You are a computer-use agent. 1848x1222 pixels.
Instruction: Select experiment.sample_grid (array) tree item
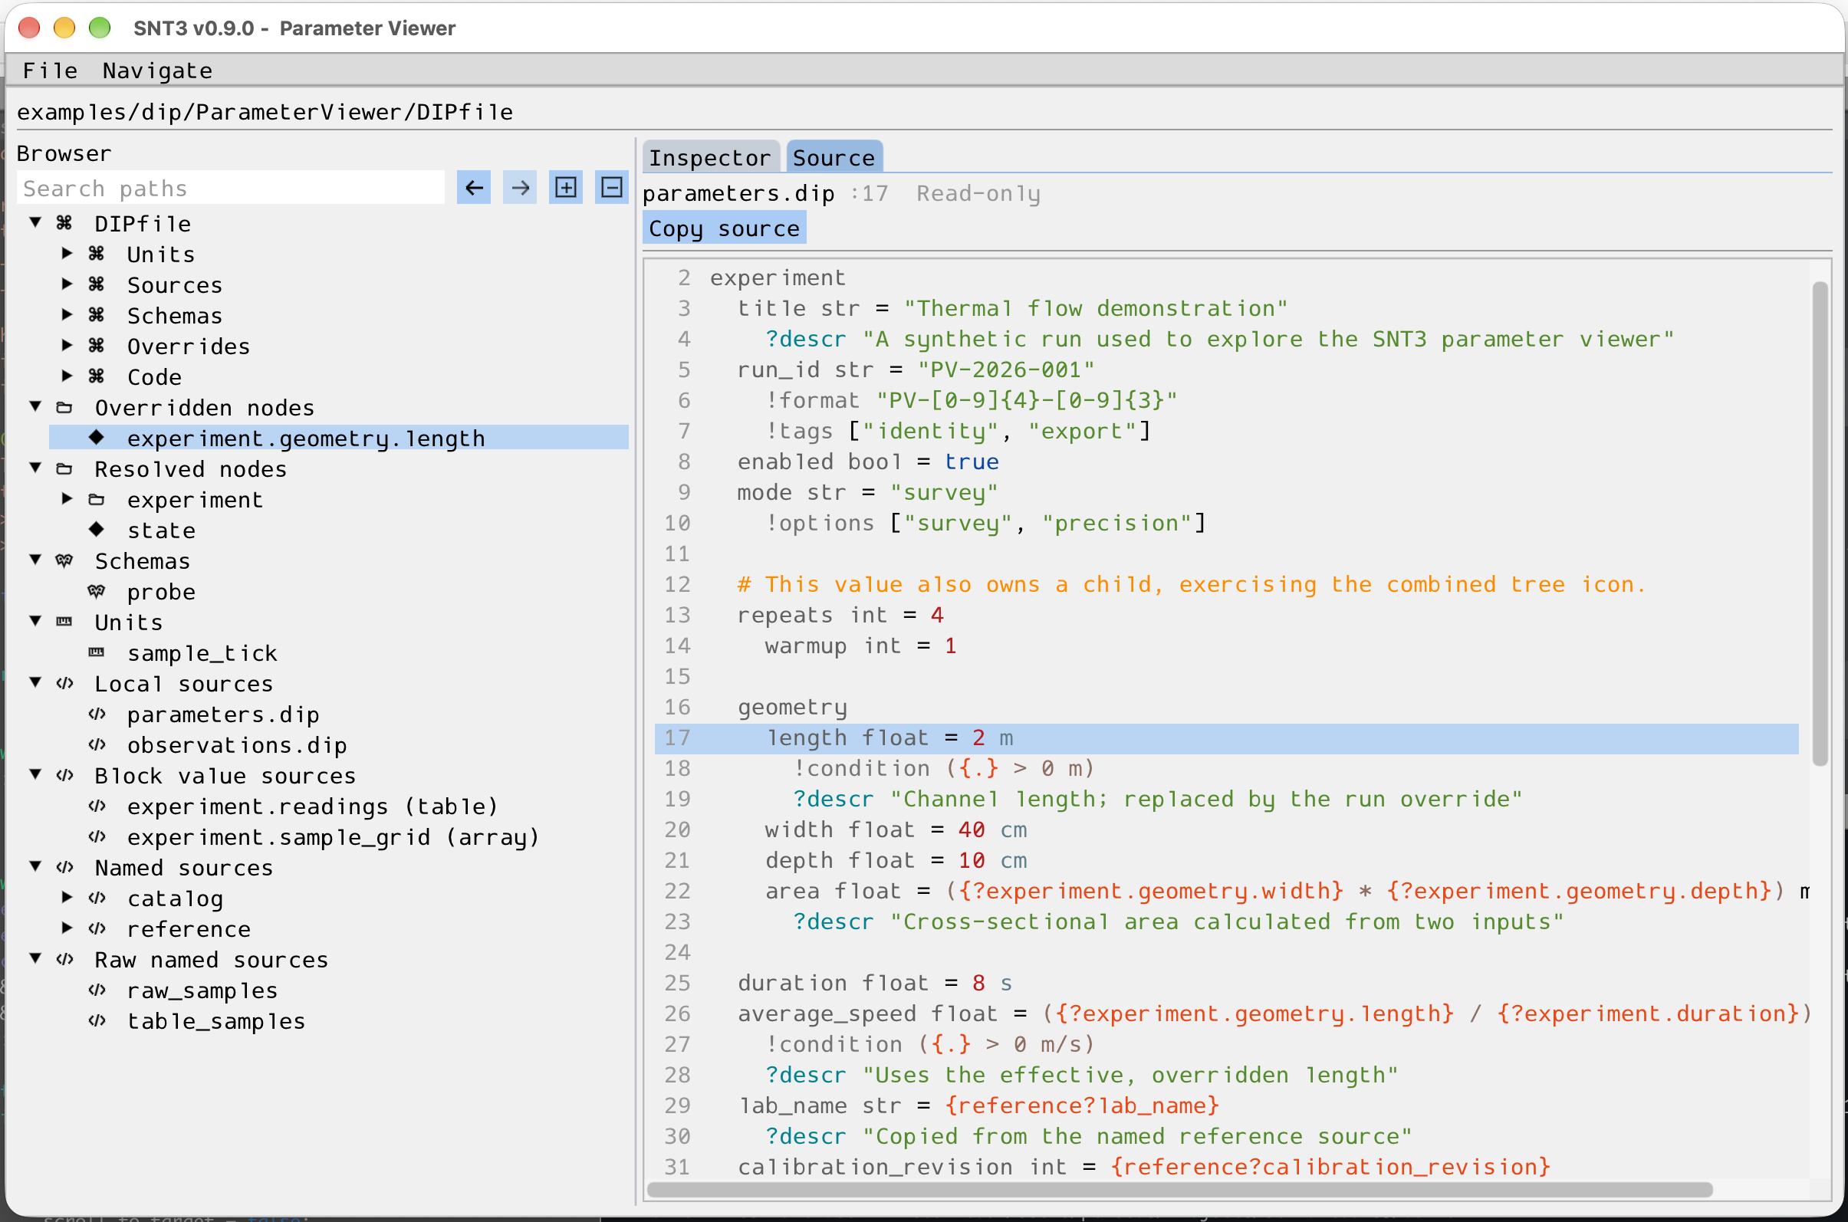click(333, 836)
